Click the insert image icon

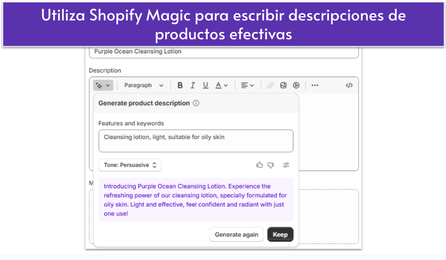pos(283,85)
